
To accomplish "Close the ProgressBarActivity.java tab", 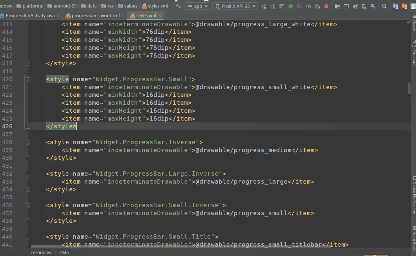I will pyautogui.click(x=59, y=15).
